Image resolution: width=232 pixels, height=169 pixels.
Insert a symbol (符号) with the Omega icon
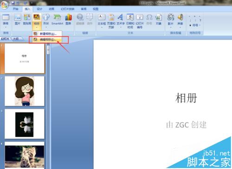(149, 20)
